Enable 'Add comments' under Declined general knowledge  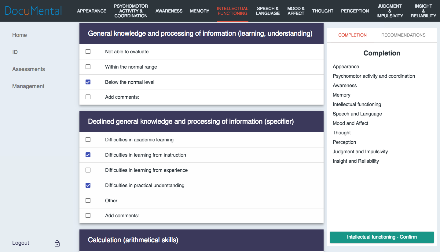pos(88,215)
